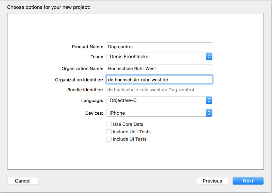The height and width of the screenshot is (193, 272).
Task: Focus the Product Name text field
Action: pos(159,46)
